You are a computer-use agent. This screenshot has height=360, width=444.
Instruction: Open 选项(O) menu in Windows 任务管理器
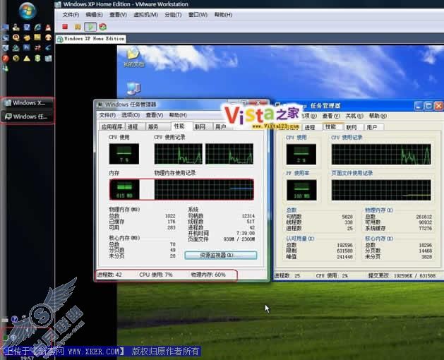tap(131, 115)
